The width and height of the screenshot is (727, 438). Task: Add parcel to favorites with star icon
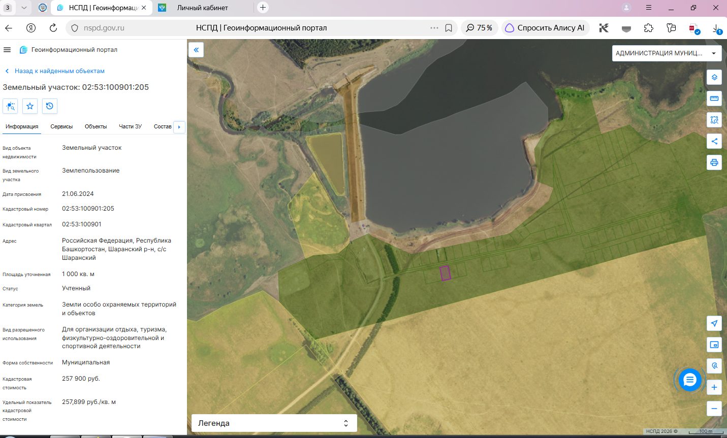pyautogui.click(x=30, y=106)
